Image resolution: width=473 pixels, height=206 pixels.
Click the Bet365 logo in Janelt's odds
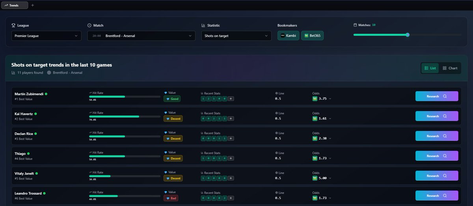tap(315, 178)
